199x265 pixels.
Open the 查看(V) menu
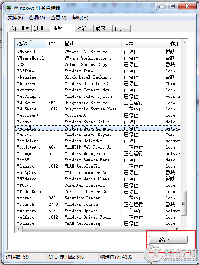point(58,18)
